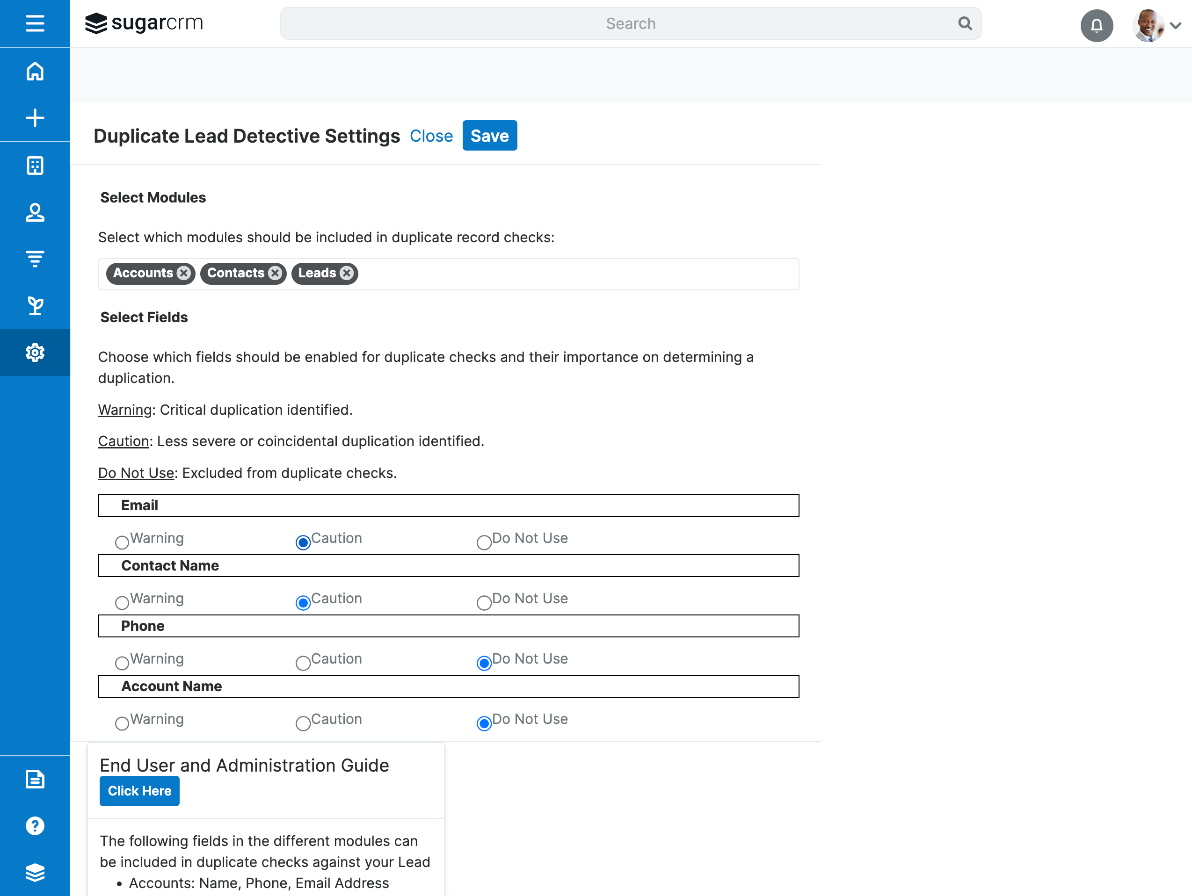Click the sugarcrm logo
Viewport: 1192px width, 896px height.
point(144,23)
